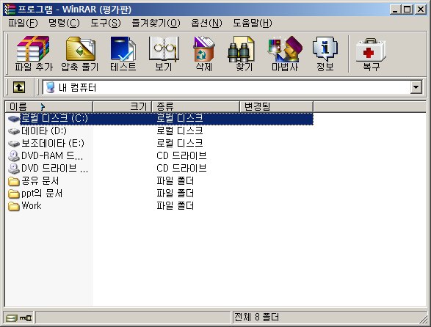The width and height of the screenshot is (431, 327).
Task: Open the 도구(S) menu
Action: [x=106, y=23]
